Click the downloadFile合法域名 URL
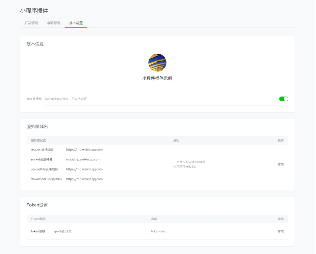Image resolution: width=316 pixels, height=254 pixels. click(x=84, y=179)
